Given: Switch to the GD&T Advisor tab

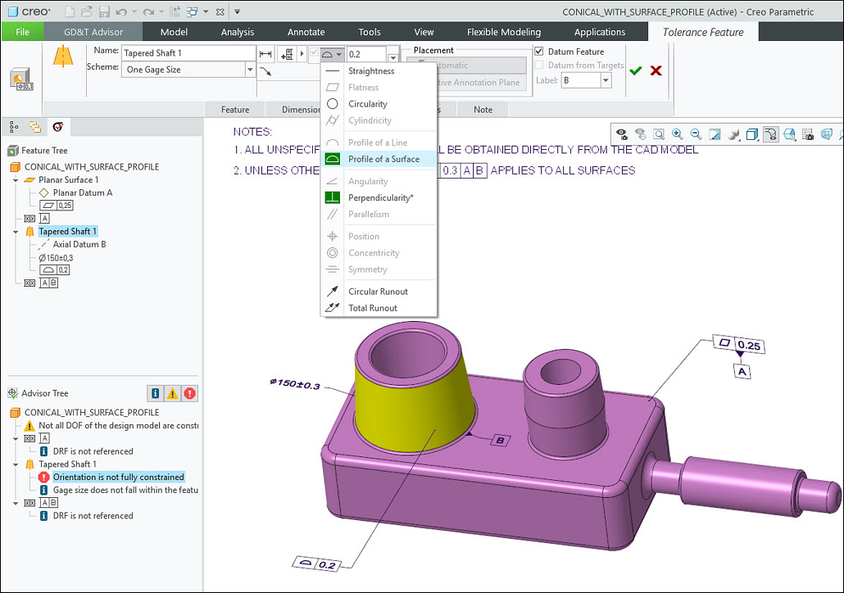Looking at the screenshot, I should (x=93, y=32).
